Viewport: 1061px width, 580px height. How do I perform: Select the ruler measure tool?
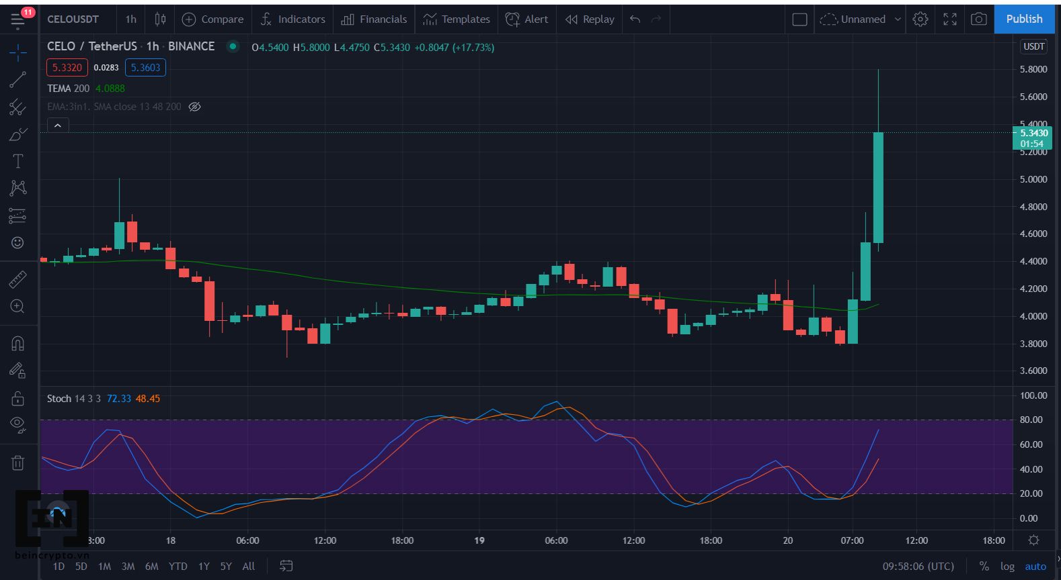(x=17, y=279)
